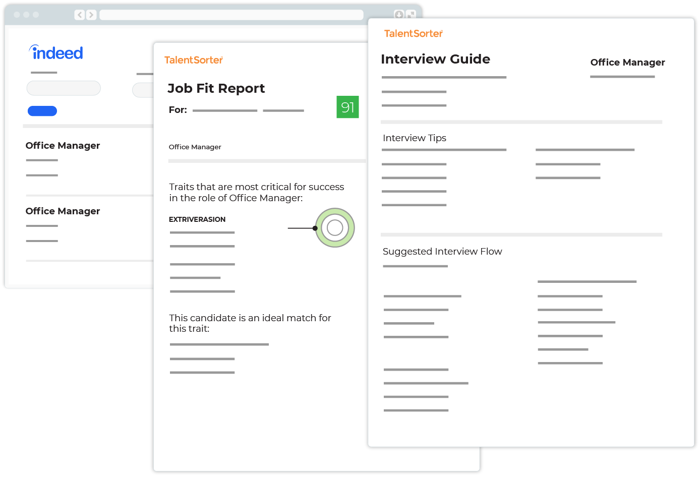
Task: Open the second Office Manager listing on Indeed
Action: (63, 211)
